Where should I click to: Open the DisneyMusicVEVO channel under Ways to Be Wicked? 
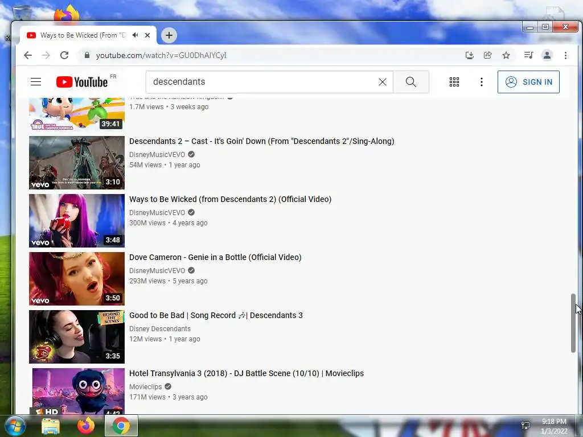pos(157,213)
